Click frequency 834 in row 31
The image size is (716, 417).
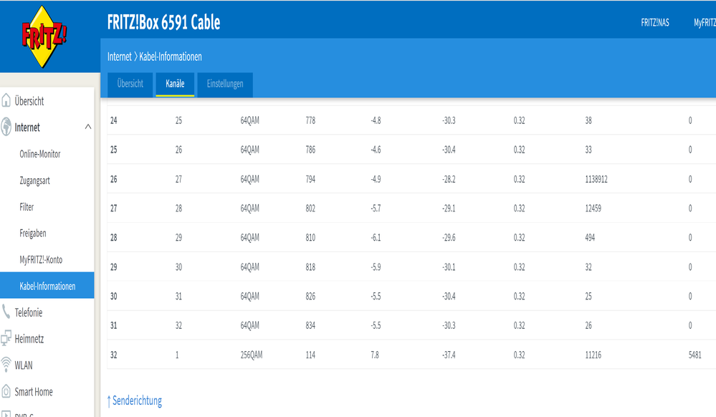[310, 325]
